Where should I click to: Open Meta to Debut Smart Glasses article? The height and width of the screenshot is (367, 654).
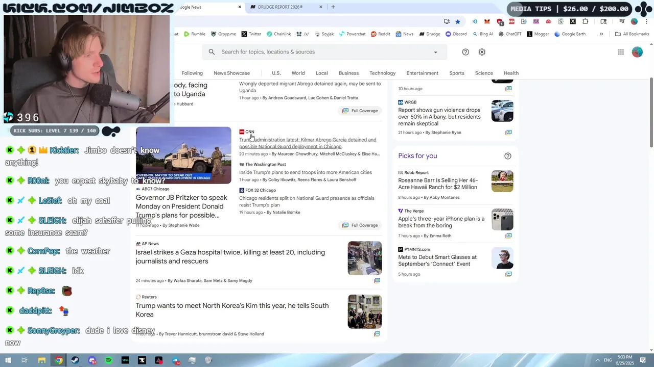[x=437, y=260]
